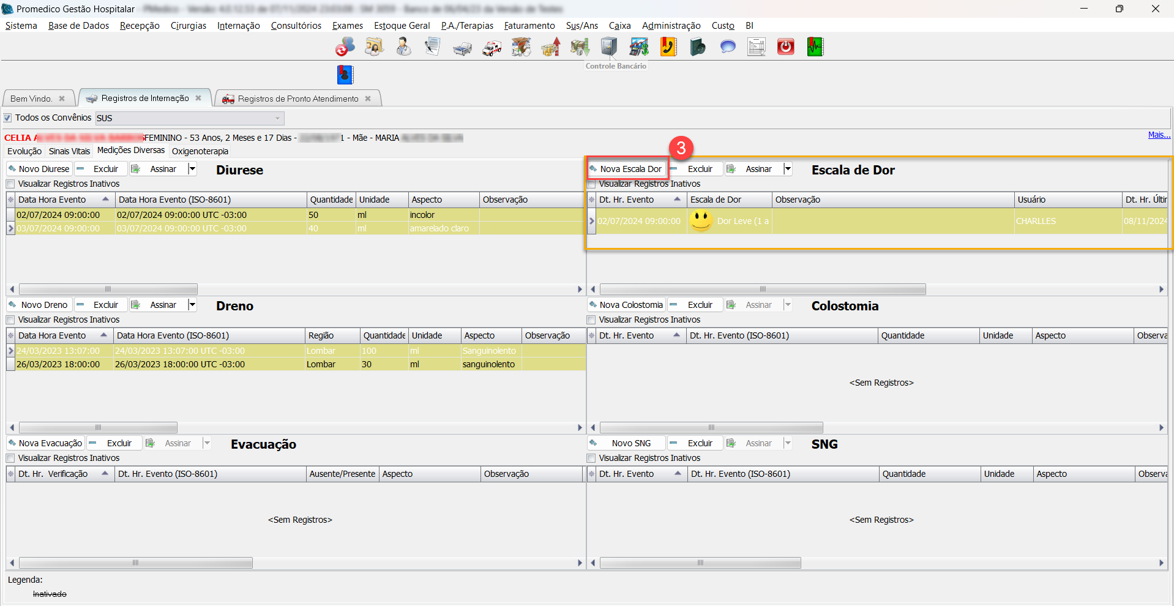This screenshot has width=1174, height=606.
Task: Click the yellow phone book icon
Action: pos(668,47)
